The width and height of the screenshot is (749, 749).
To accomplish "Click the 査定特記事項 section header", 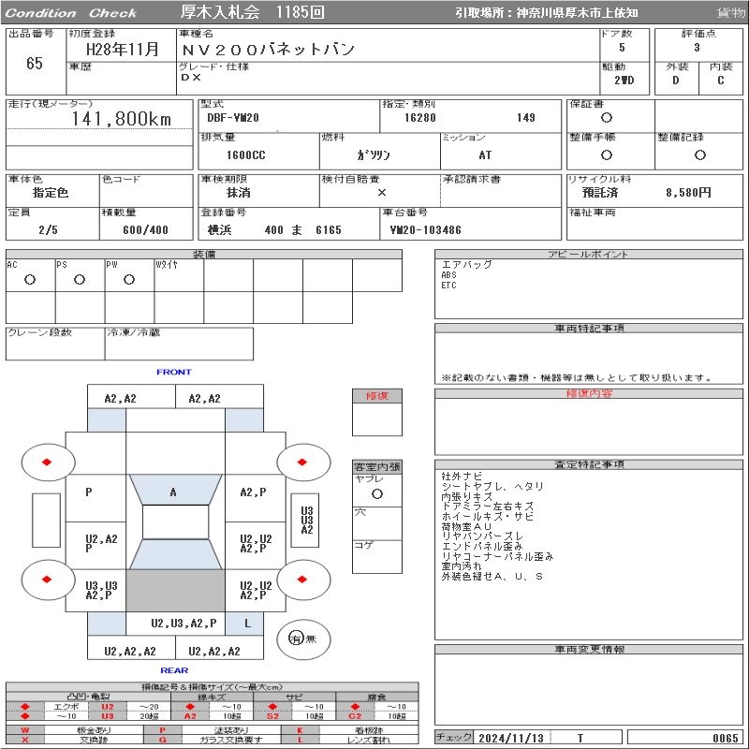I will tap(587, 464).
